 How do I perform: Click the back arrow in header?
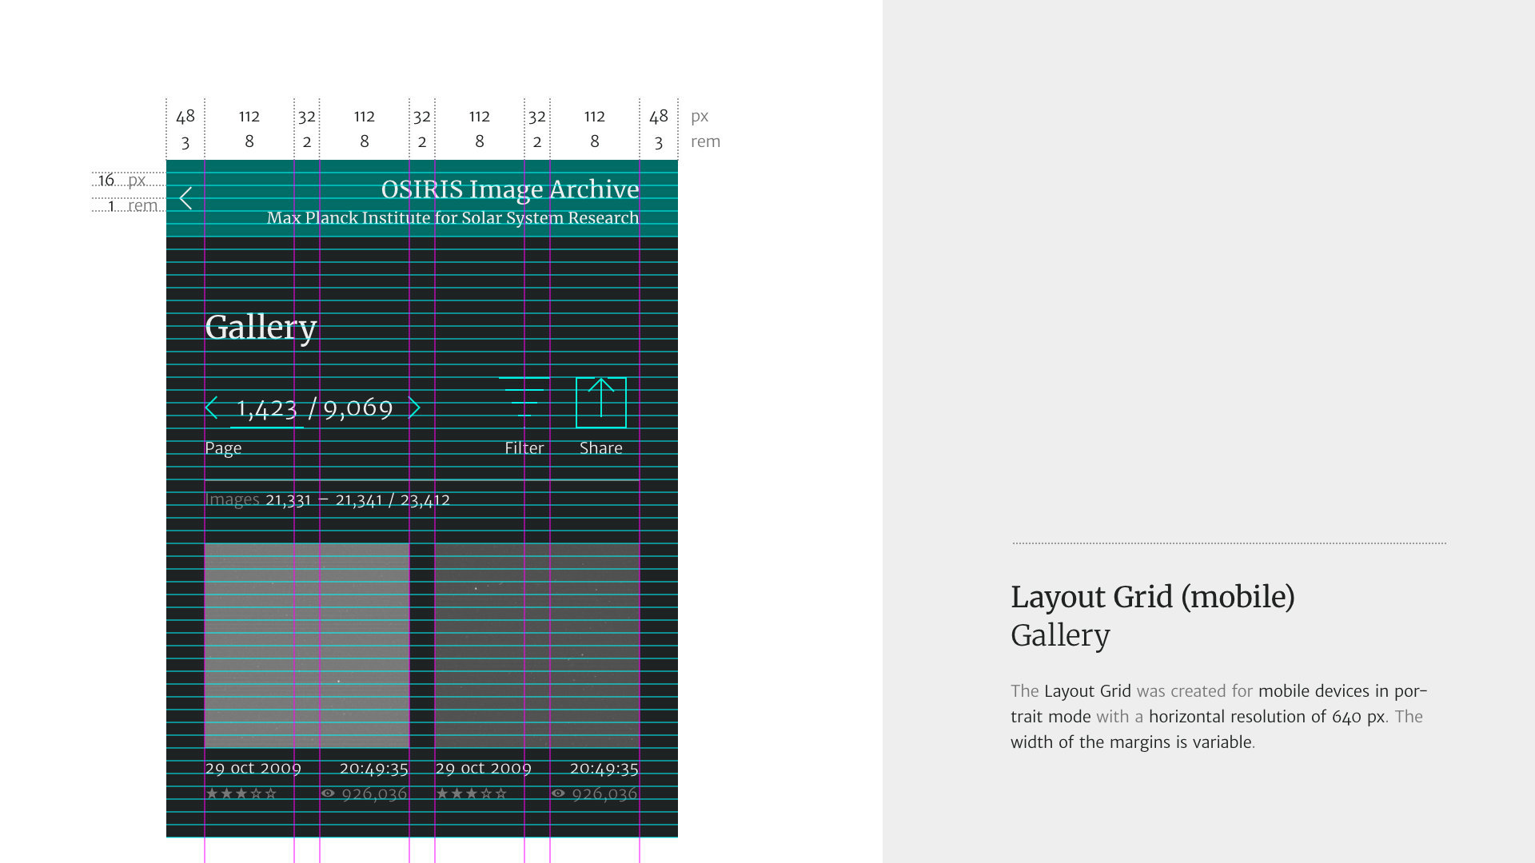point(185,198)
